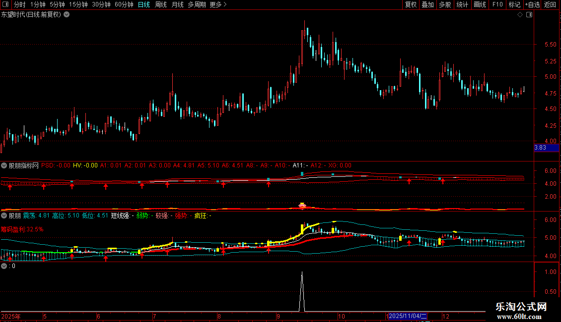
Task: Click the diamond icon above main chart
Action: [x=520, y=15]
